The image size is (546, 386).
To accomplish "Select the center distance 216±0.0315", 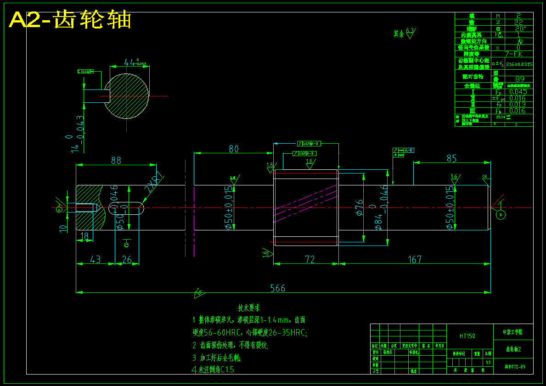I will (x=519, y=64).
